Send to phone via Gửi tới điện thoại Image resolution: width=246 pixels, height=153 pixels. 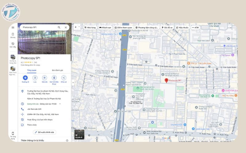tap(54, 78)
